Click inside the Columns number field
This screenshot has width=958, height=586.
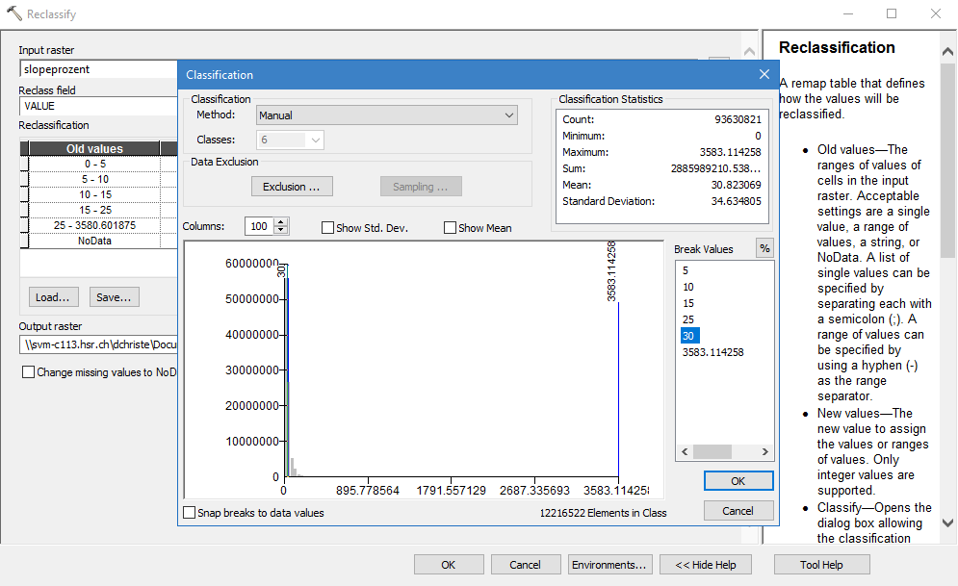point(258,227)
